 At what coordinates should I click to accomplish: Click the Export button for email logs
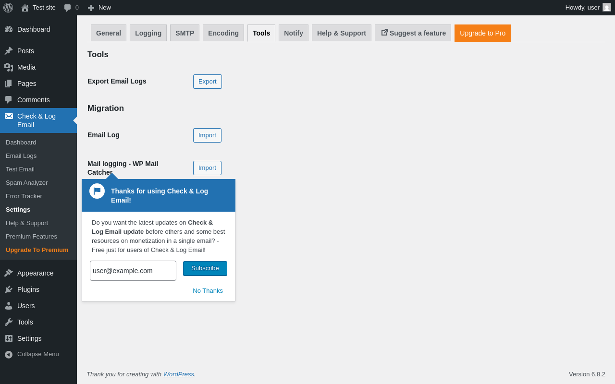(208, 82)
